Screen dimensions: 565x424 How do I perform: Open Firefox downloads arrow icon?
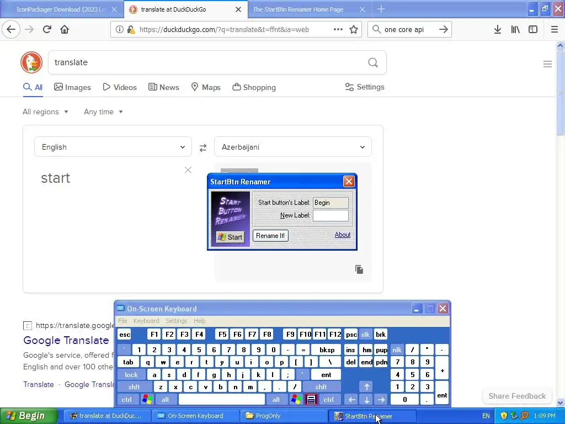[x=498, y=30]
